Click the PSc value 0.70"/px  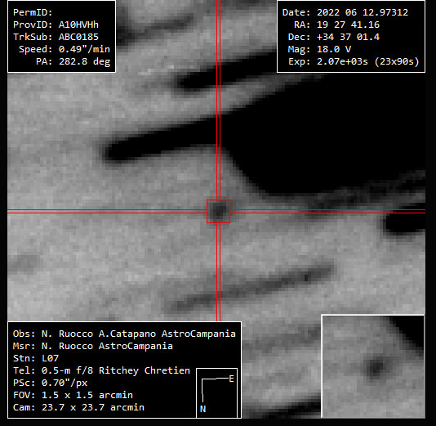[65, 383]
